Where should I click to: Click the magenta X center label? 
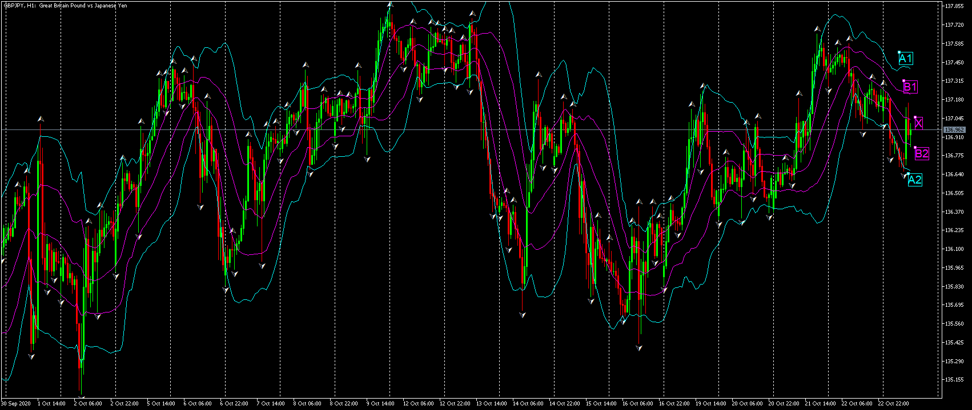pyautogui.click(x=918, y=123)
